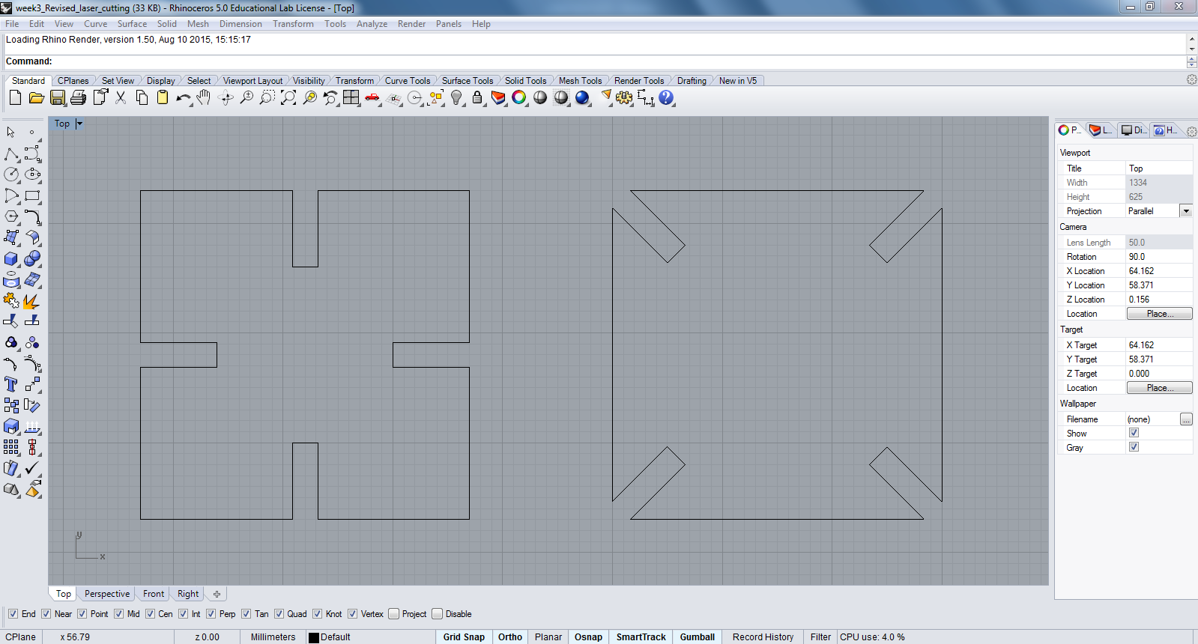This screenshot has height=644, width=1198.
Task: Click the four-viewport layout icon
Action: tap(351, 97)
